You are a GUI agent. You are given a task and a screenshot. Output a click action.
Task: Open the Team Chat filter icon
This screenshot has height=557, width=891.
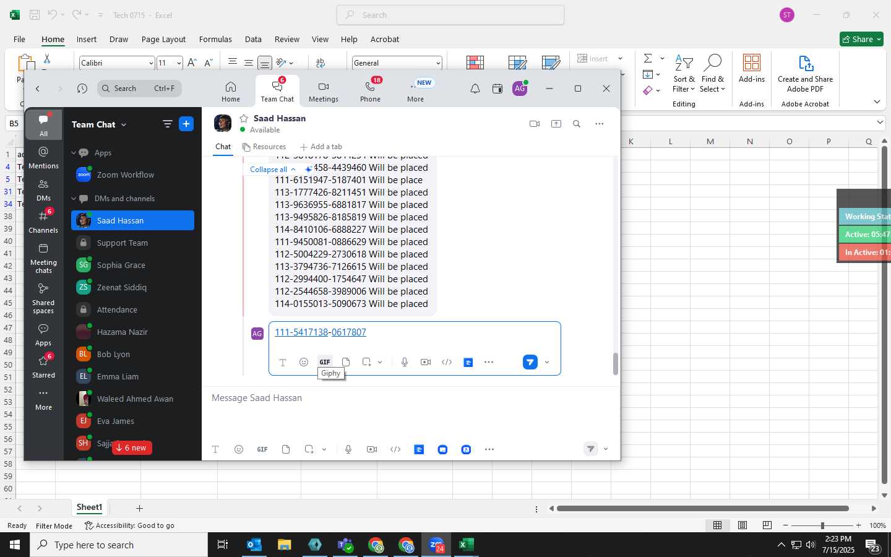click(167, 124)
